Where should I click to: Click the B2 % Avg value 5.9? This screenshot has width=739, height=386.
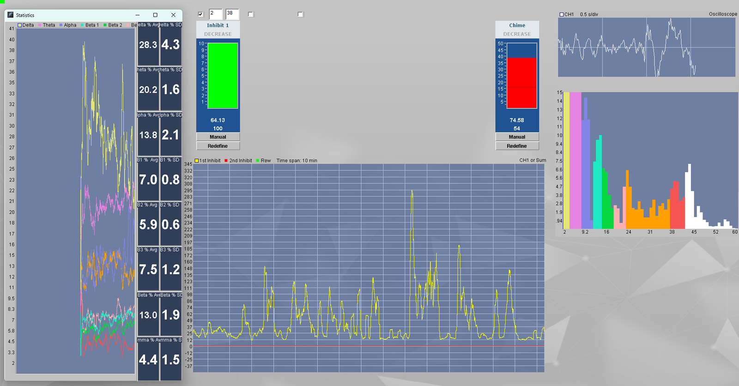[x=148, y=224]
